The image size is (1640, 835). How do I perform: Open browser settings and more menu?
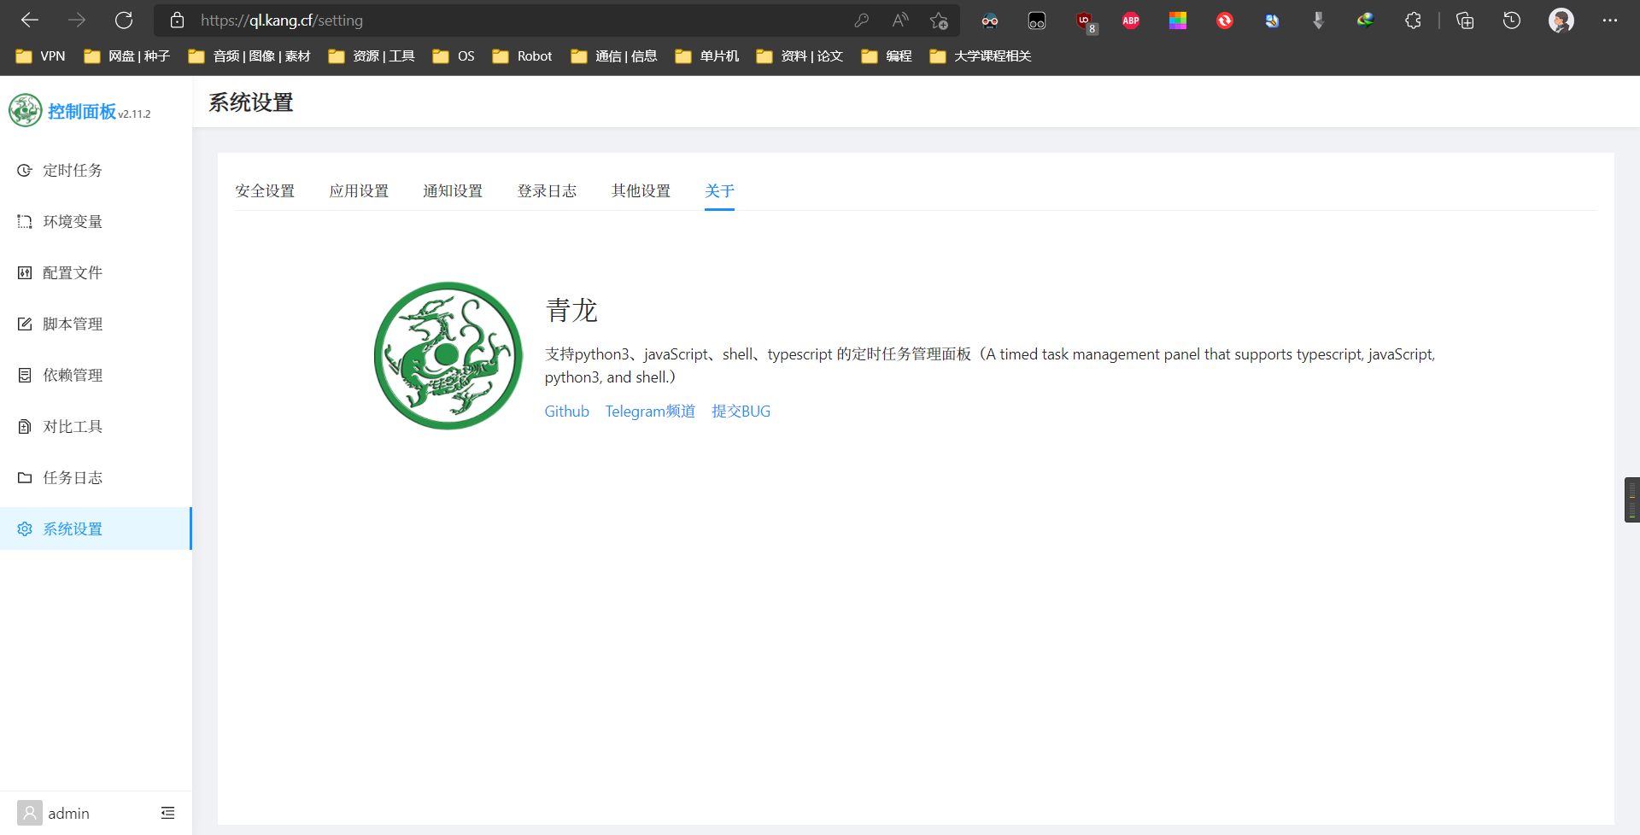[1610, 20]
